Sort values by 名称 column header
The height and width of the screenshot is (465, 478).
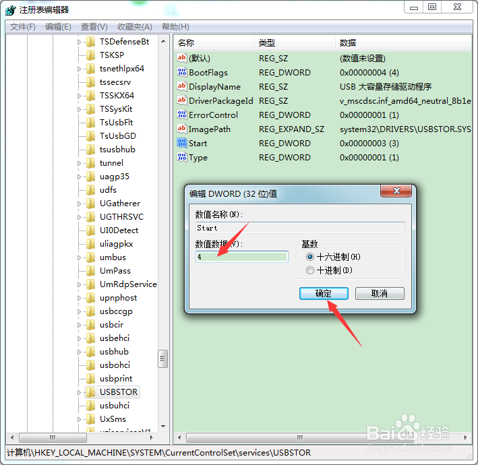[214, 42]
